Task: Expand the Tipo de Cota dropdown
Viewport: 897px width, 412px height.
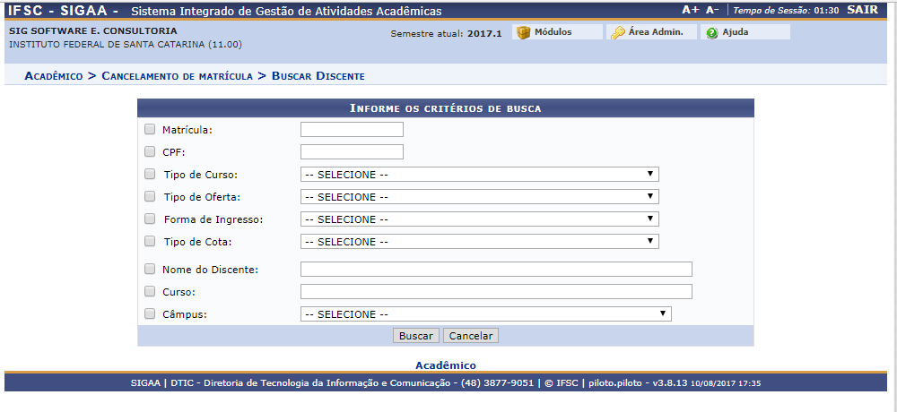Action: point(479,242)
